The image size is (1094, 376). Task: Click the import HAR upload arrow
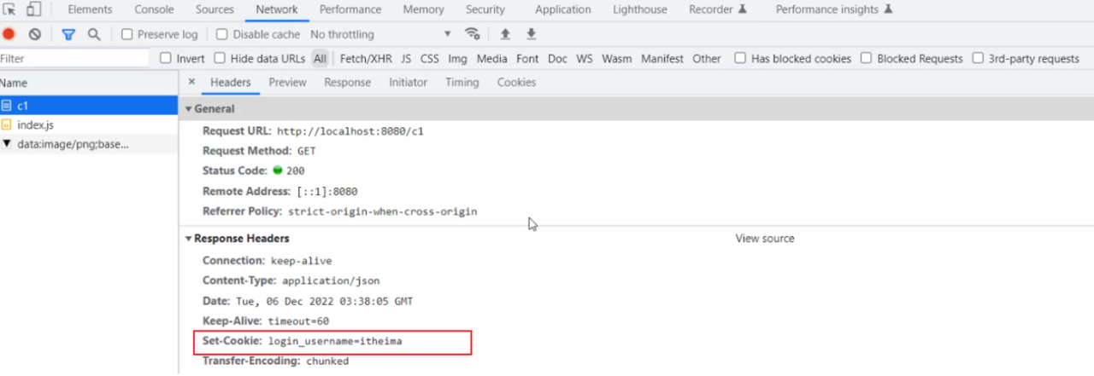(505, 35)
